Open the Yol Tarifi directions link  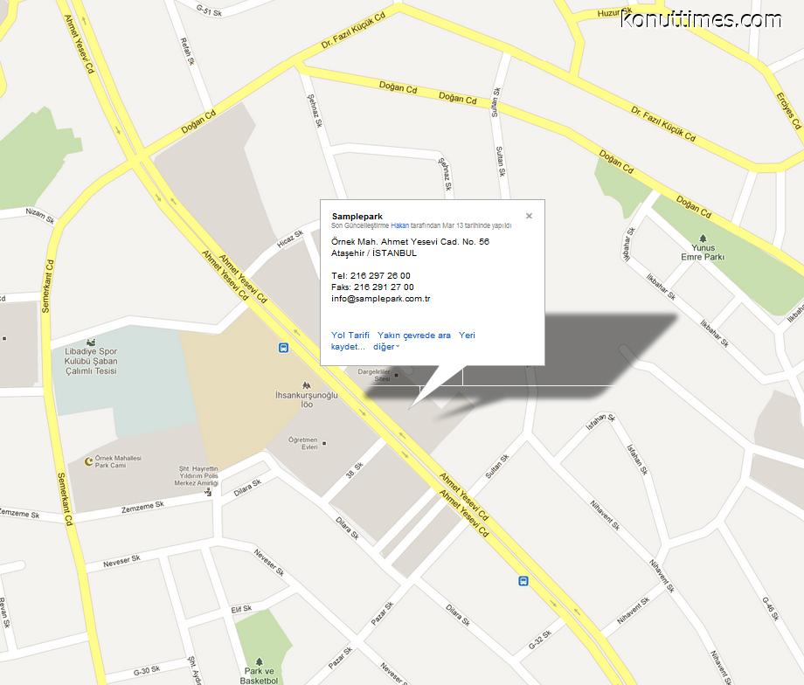point(350,336)
